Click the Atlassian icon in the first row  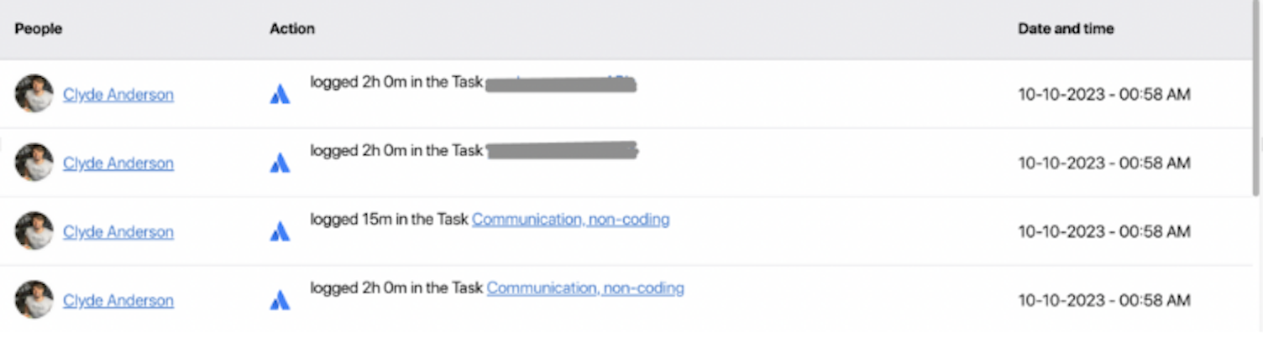(x=280, y=95)
